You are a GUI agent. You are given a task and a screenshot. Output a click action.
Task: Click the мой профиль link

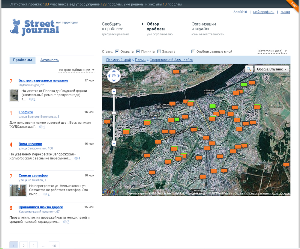click(264, 12)
